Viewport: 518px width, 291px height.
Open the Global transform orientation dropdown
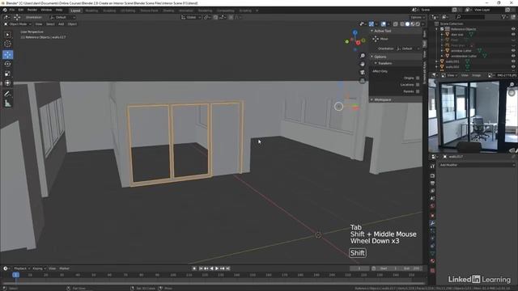coord(191,17)
